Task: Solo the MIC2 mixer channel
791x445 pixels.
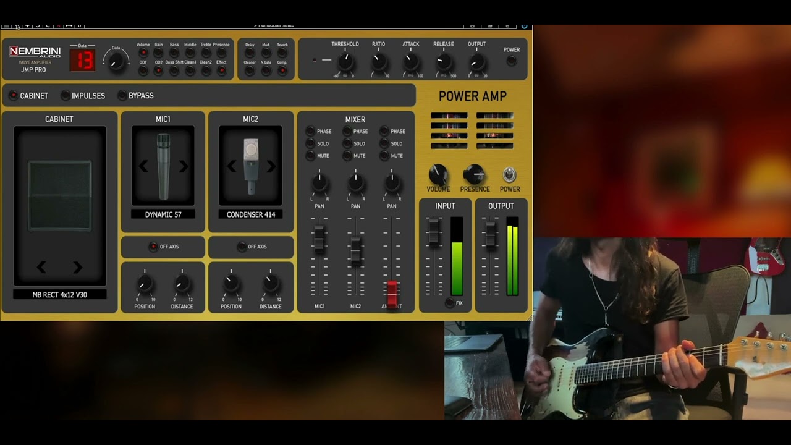Action: pyautogui.click(x=347, y=143)
